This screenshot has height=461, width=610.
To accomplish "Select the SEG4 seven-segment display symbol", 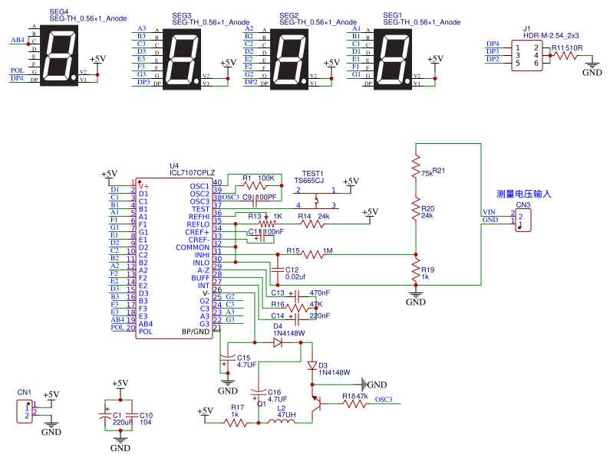I will click(59, 55).
